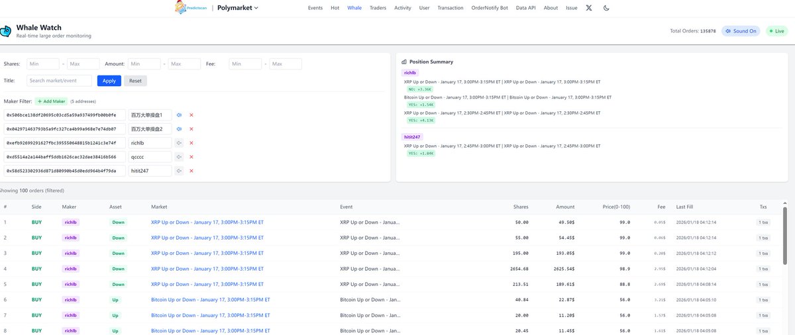Open the Polymarket platform dropdown
The image size is (795, 335).
point(238,8)
